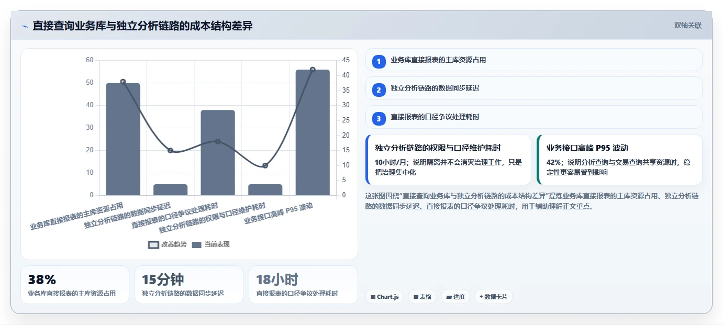This screenshot has height=325, width=723.
Task: Click the 38% stat card
Action: pyautogui.click(x=75, y=285)
